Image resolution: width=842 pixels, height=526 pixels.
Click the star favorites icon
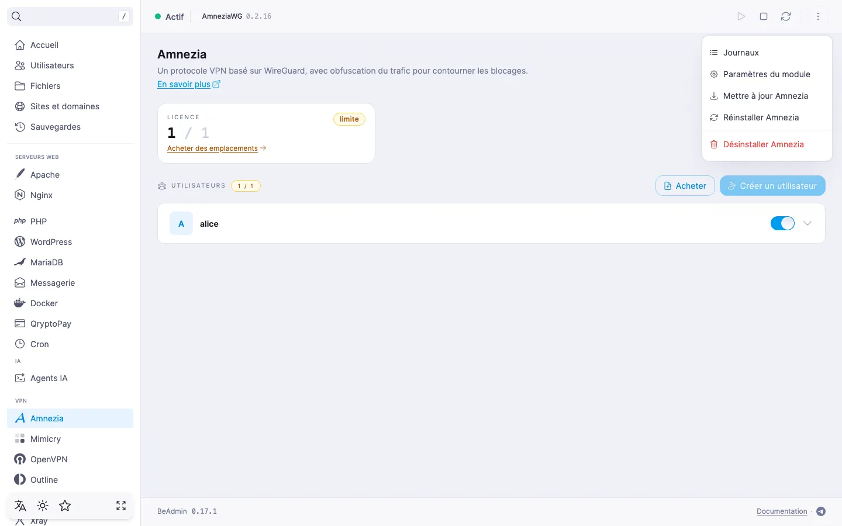[65, 506]
